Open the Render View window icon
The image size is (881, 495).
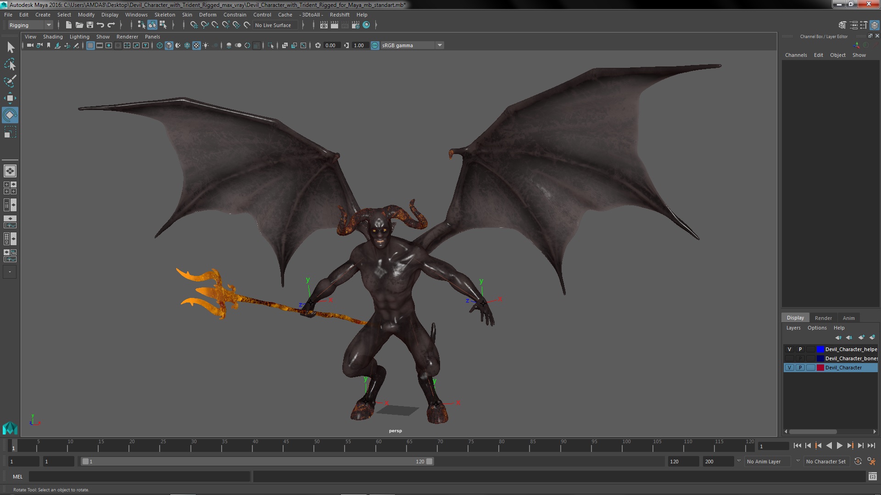(x=324, y=25)
